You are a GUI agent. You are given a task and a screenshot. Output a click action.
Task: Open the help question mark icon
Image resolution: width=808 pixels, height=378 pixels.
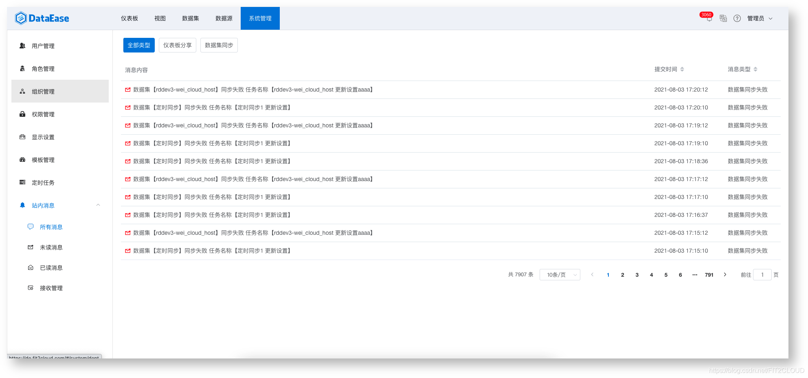(x=737, y=18)
